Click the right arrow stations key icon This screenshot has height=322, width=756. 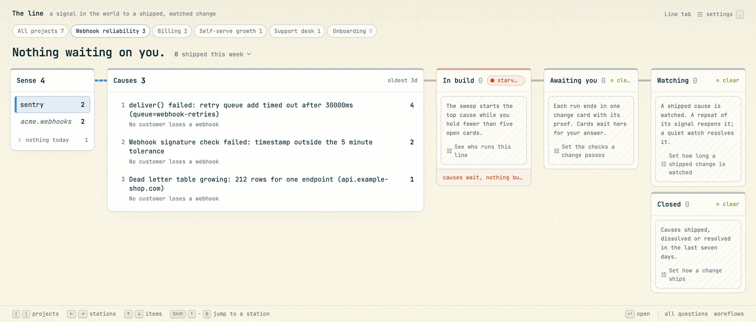point(83,314)
